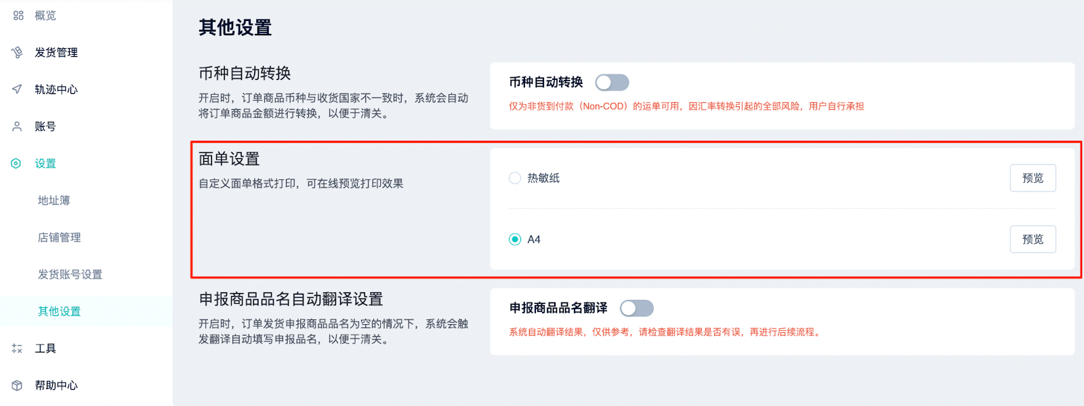Enable the 币种自动转换 toggle switch

point(612,83)
